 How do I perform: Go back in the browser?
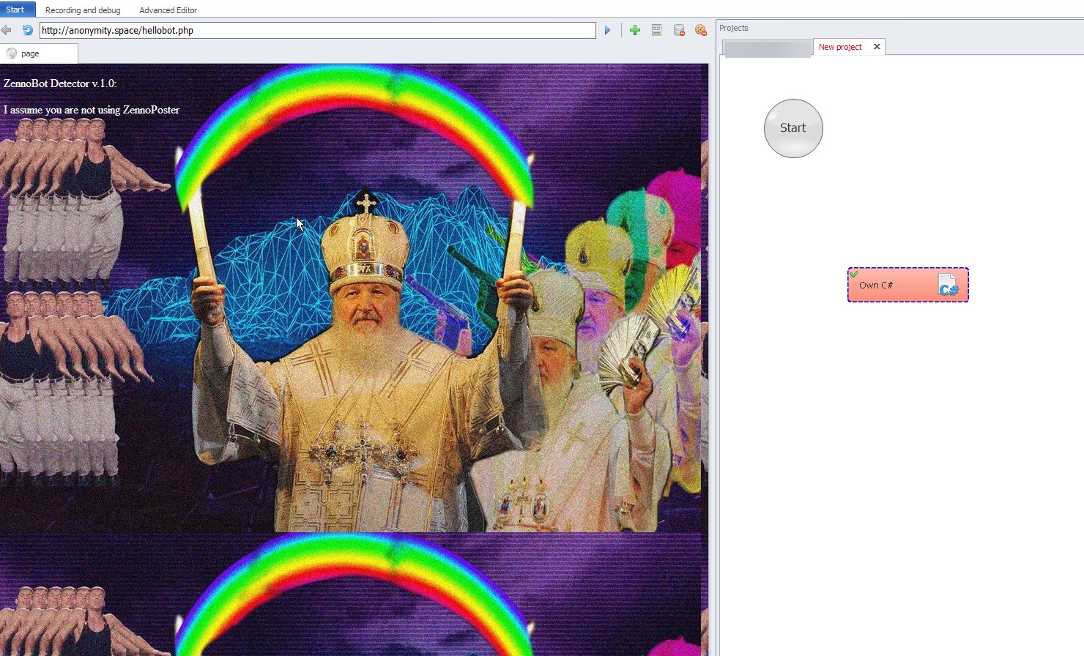pos(7,30)
